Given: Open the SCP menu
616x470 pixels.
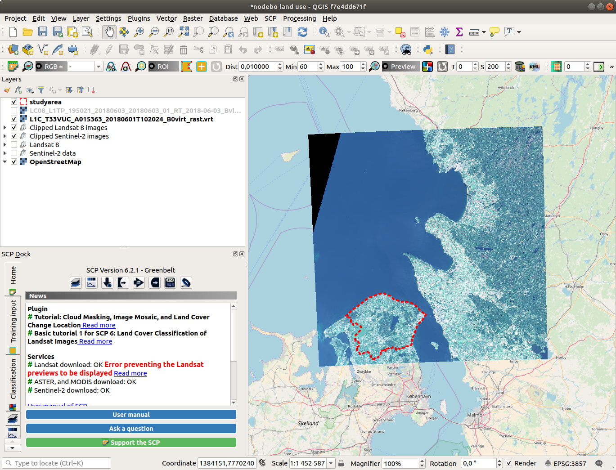Looking at the screenshot, I should tap(270, 18).
